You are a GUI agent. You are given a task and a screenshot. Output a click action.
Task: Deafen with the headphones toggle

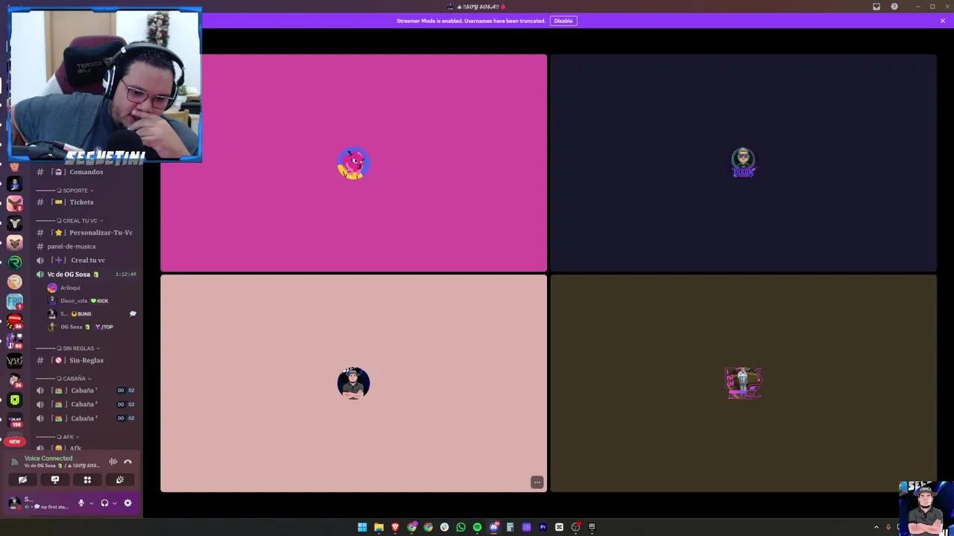click(x=104, y=503)
